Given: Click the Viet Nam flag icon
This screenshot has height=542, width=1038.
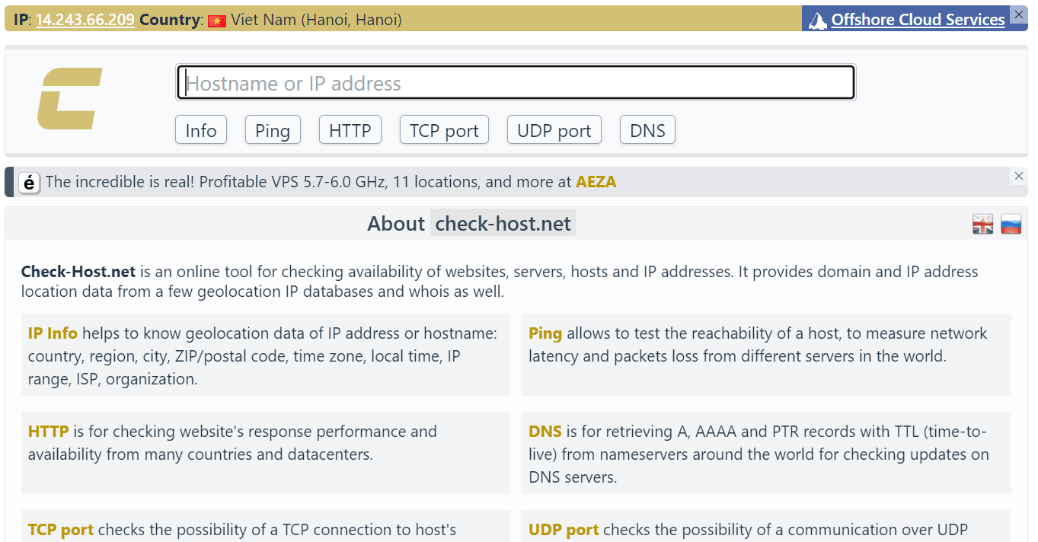Looking at the screenshot, I should (217, 21).
